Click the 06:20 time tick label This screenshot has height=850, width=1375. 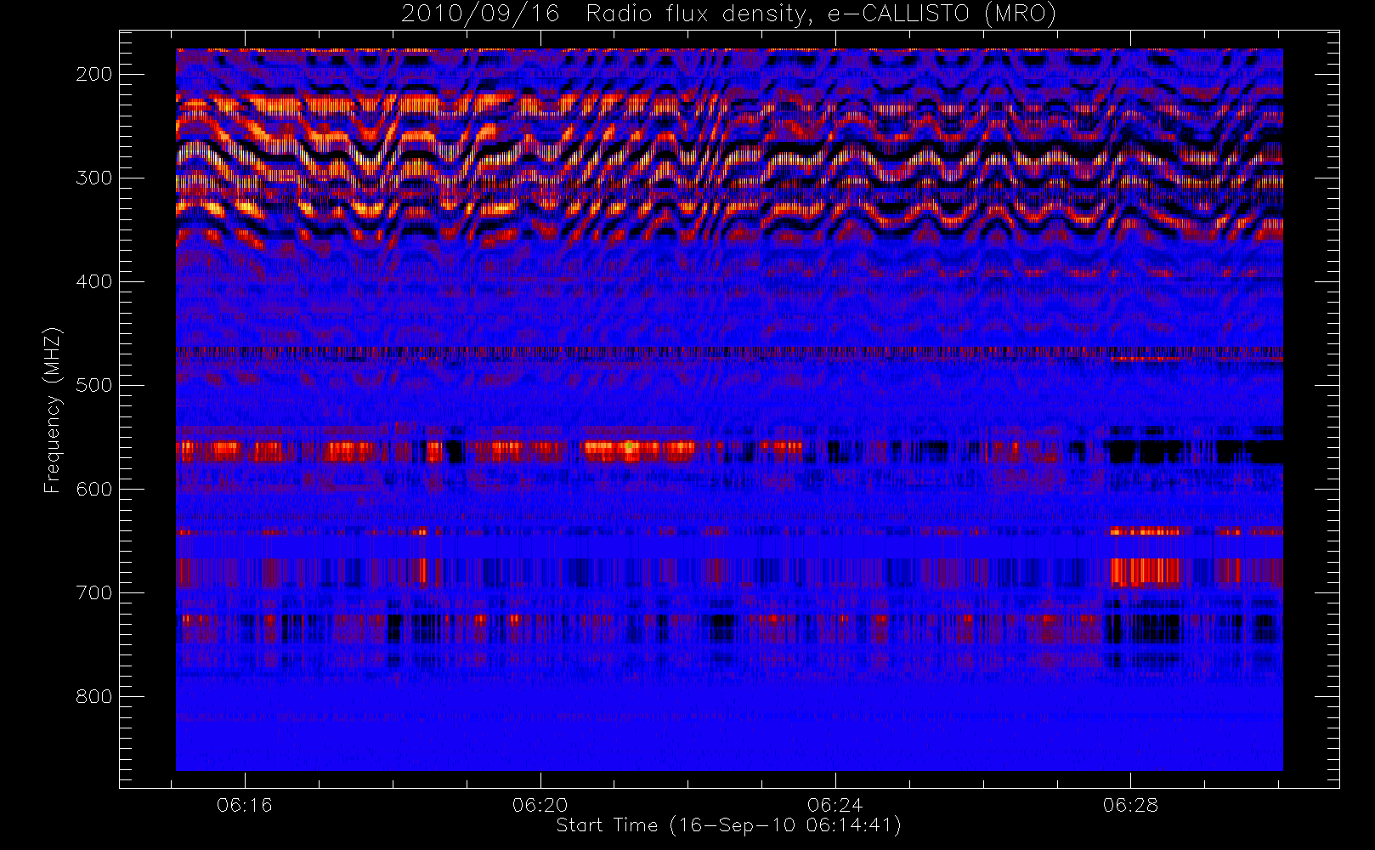pos(540,805)
